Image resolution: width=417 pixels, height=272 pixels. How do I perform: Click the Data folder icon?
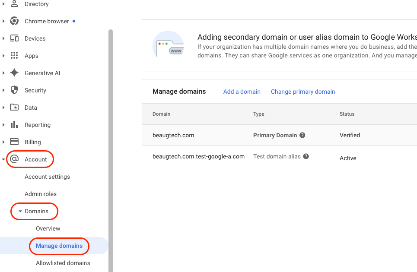(x=14, y=108)
